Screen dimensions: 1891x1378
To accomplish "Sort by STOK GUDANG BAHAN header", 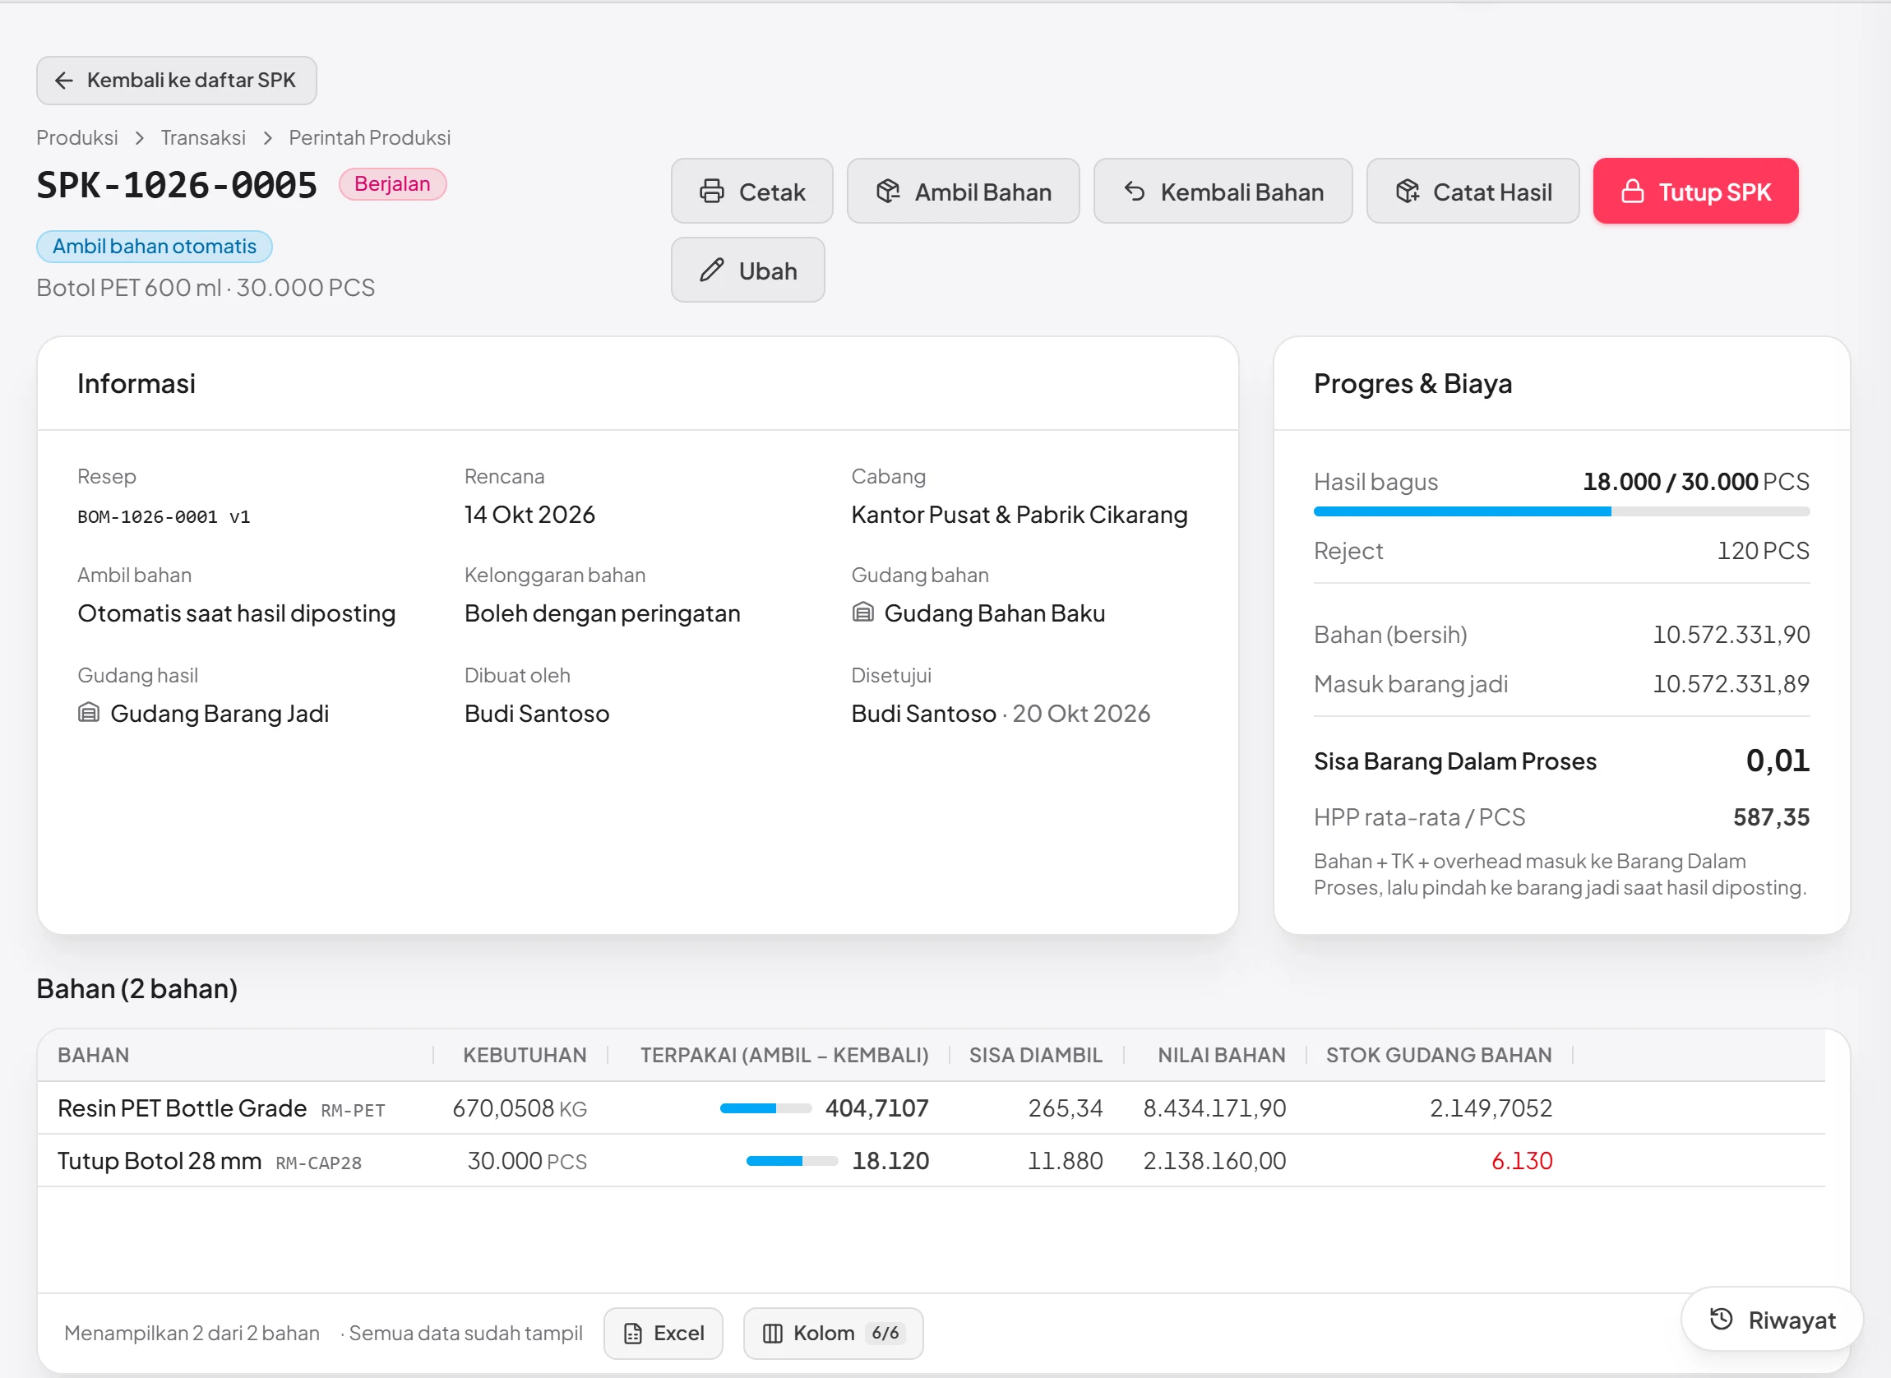I will click(x=1439, y=1055).
